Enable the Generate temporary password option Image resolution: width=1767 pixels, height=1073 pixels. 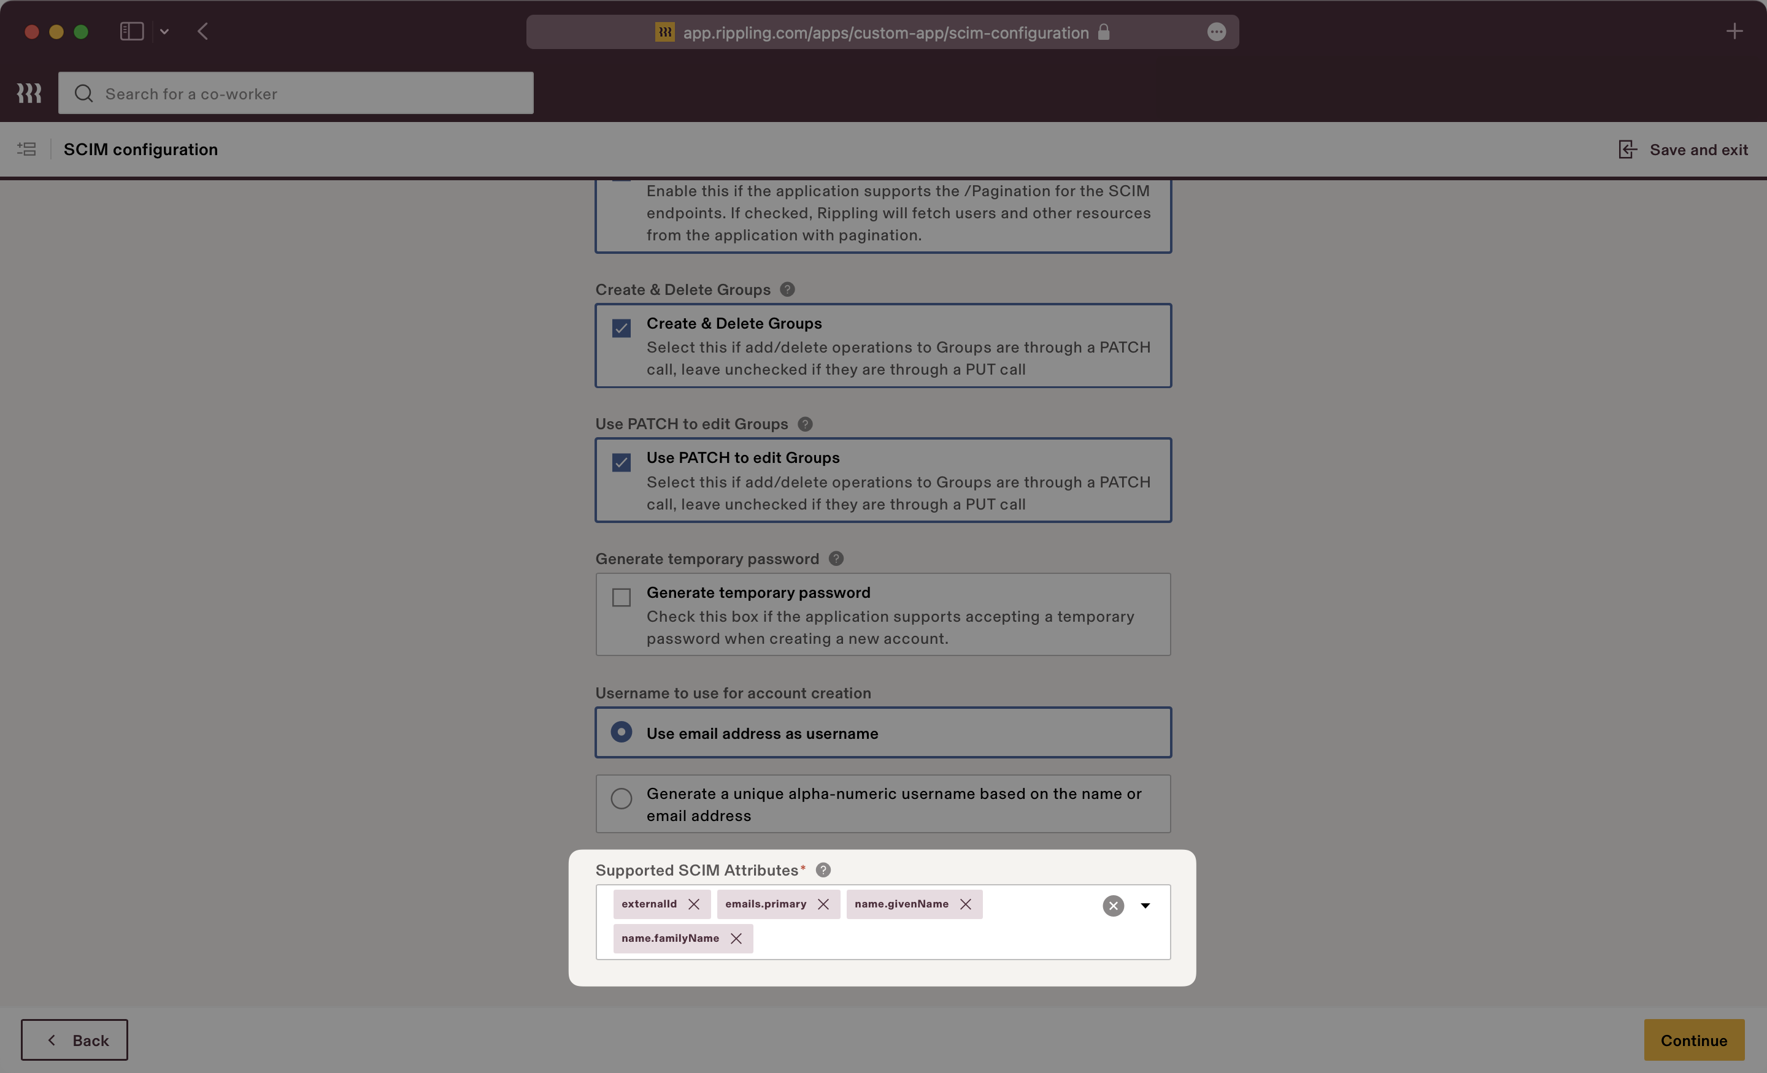pos(621,597)
